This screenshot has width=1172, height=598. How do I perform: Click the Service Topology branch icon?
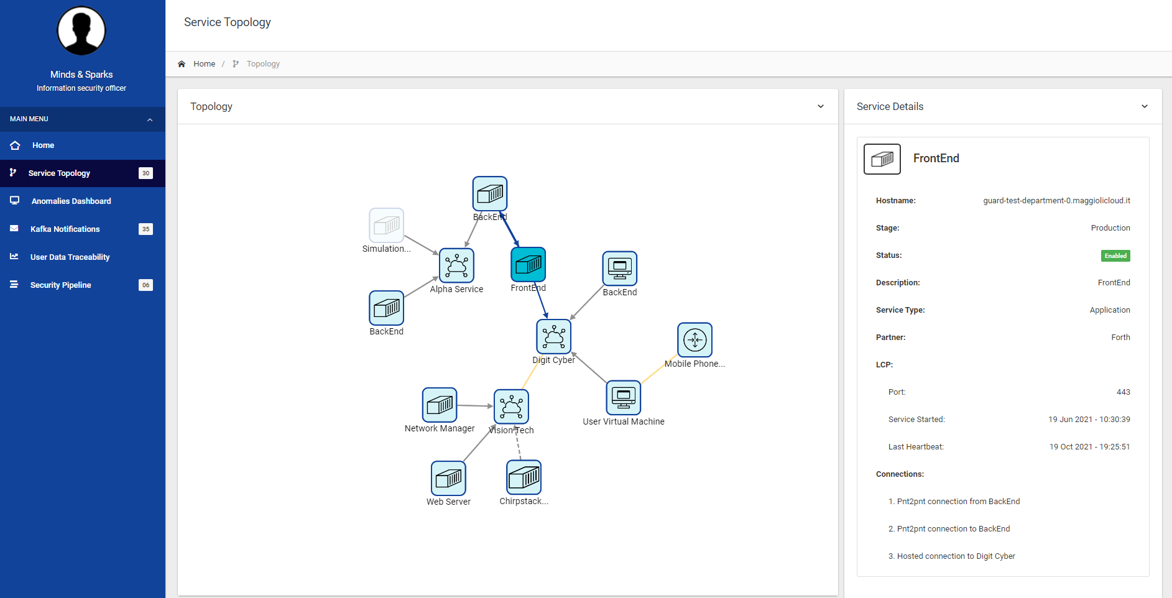click(13, 172)
